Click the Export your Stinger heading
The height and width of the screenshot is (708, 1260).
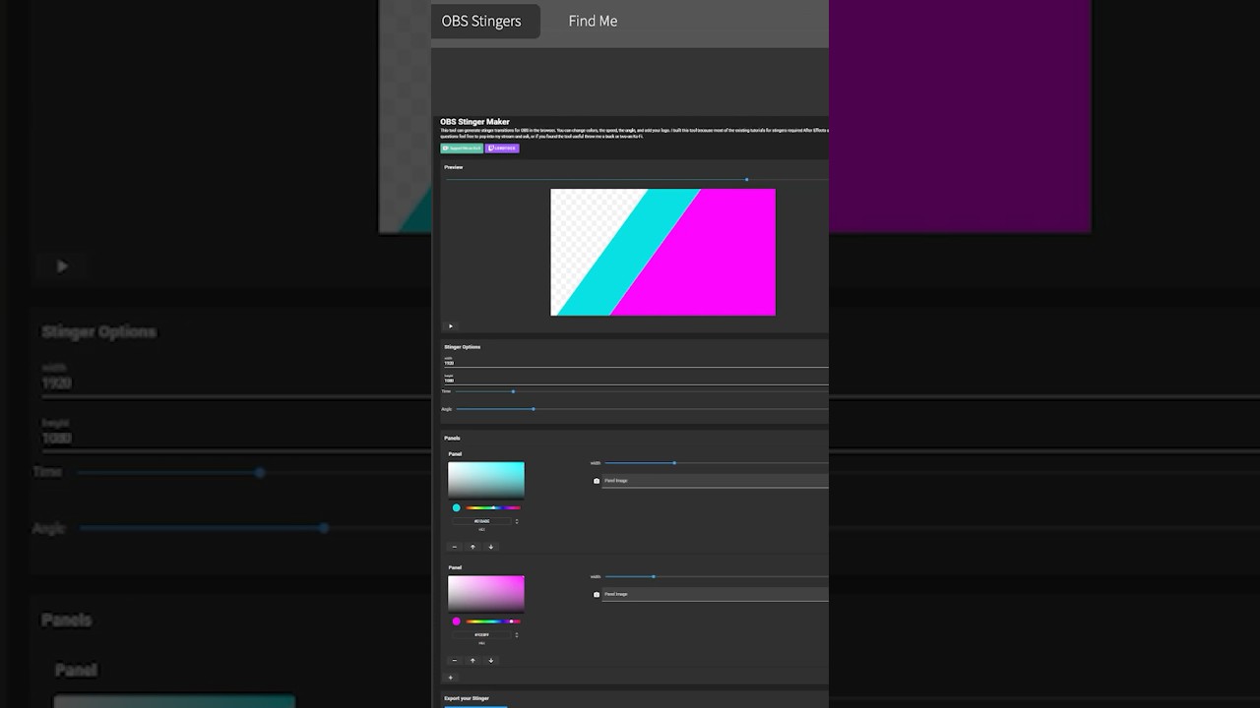point(467,698)
